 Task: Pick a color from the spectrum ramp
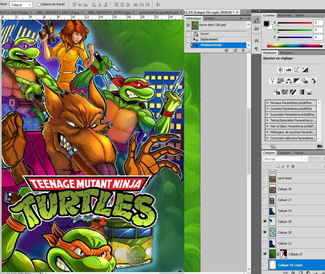pyautogui.click(x=295, y=45)
